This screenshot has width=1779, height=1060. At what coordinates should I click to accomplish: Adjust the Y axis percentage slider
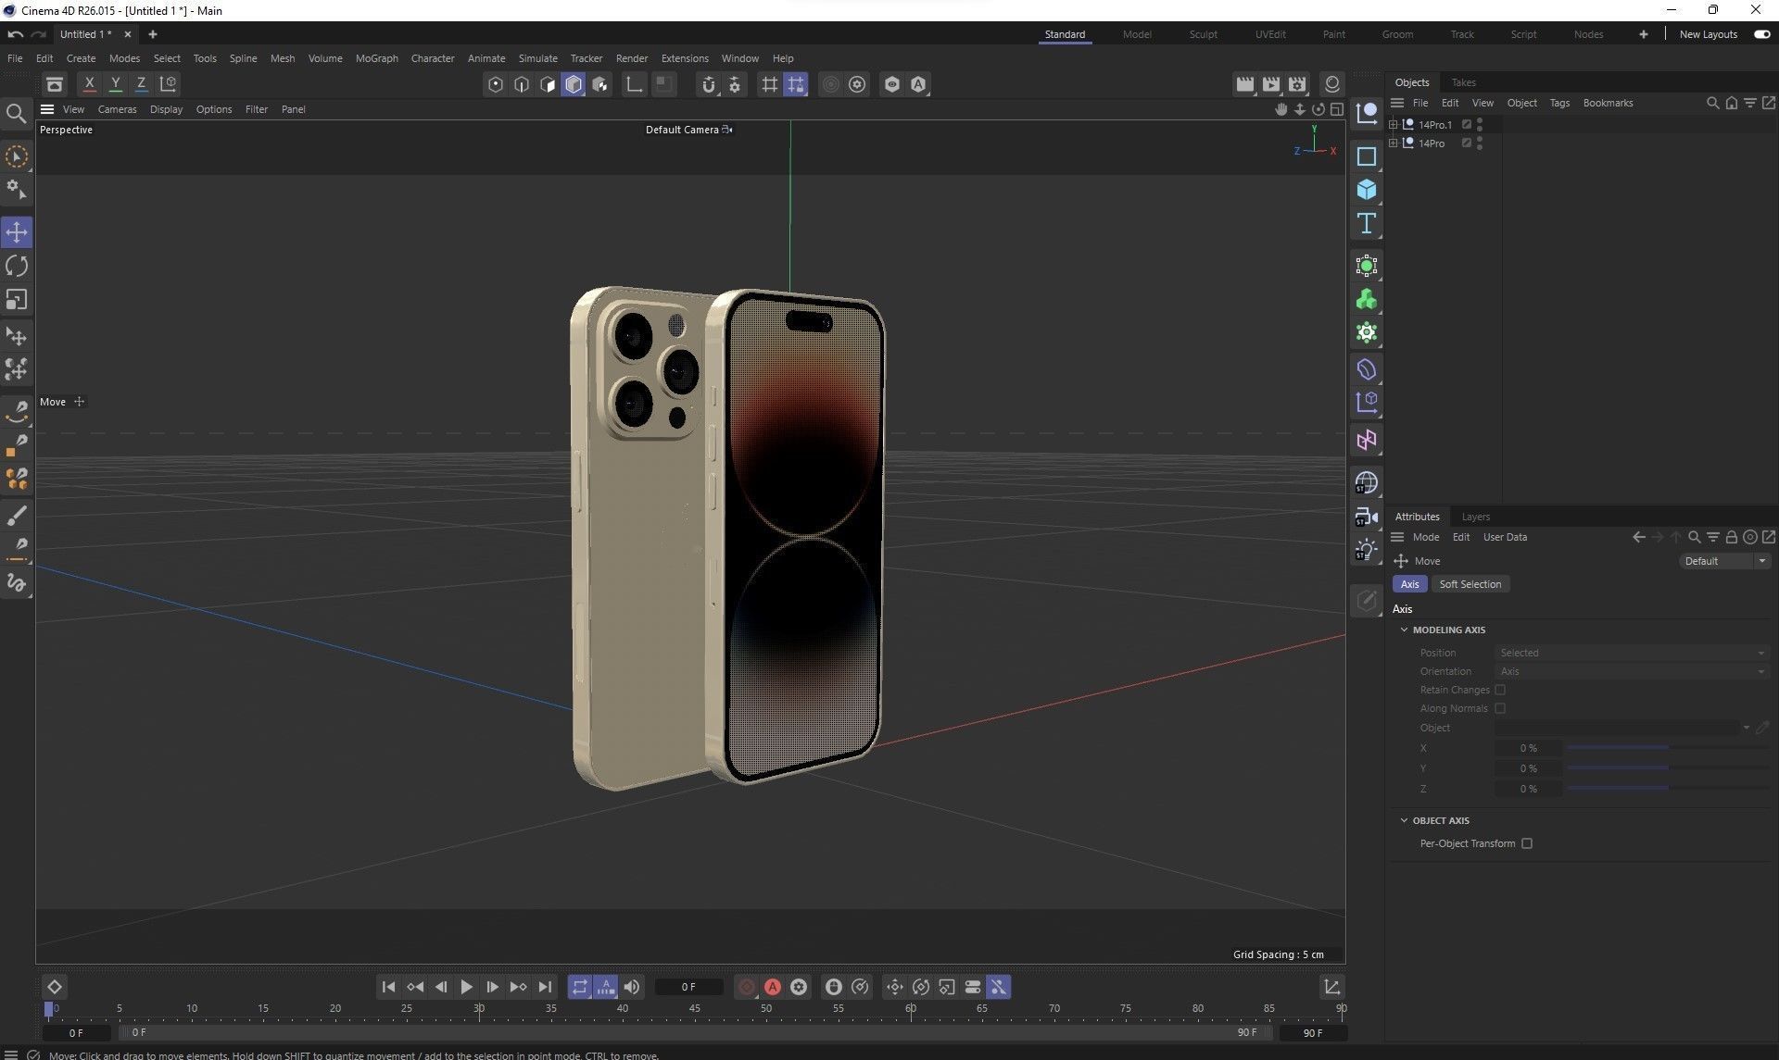tap(1668, 768)
